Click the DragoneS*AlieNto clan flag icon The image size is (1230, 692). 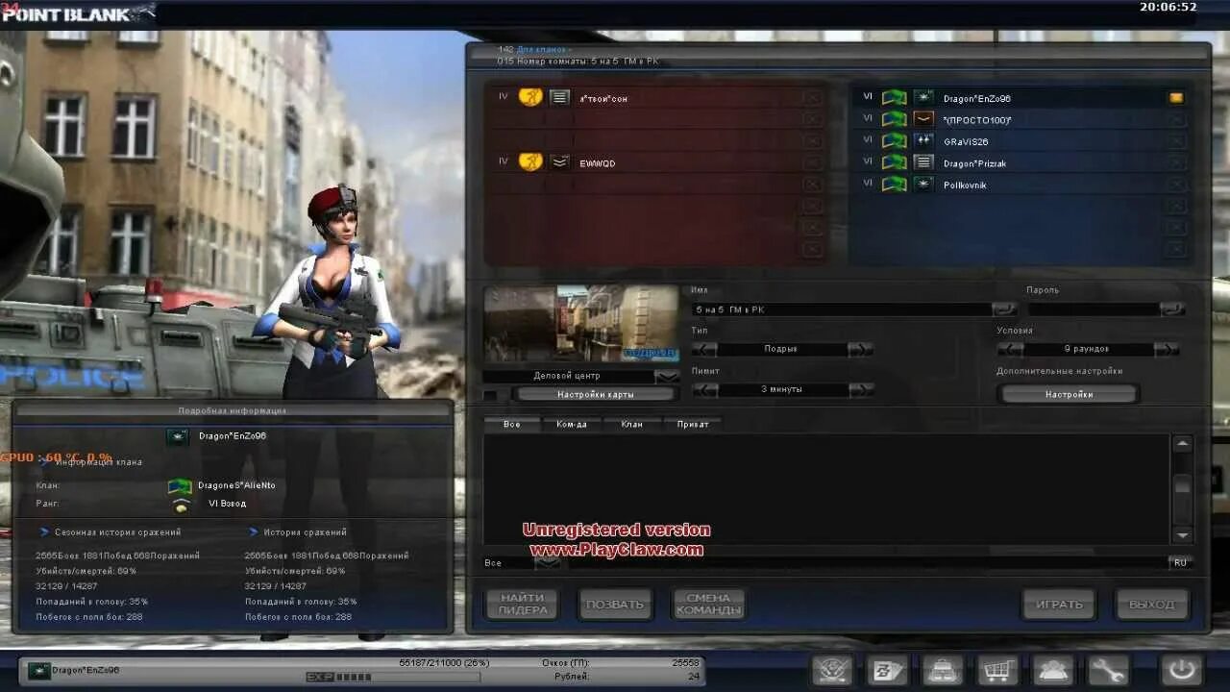pyautogui.click(x=180, y=486)
